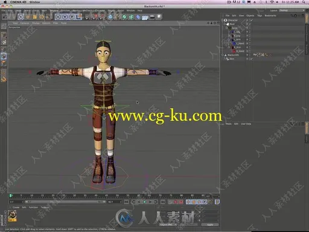Open Attribute Manager User Data menu
The height and width of the screenshot is (232, 309).
click(x=246, y=124)
